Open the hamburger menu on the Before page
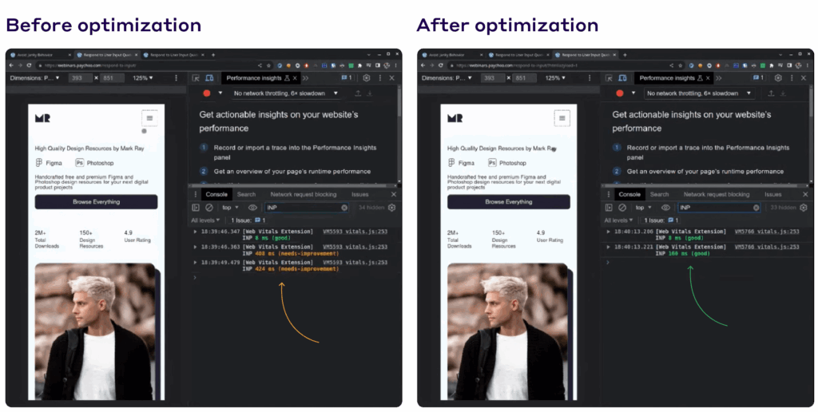Image resolution: width=818 pixels, height=412 pixels. [x=149, y=118]
